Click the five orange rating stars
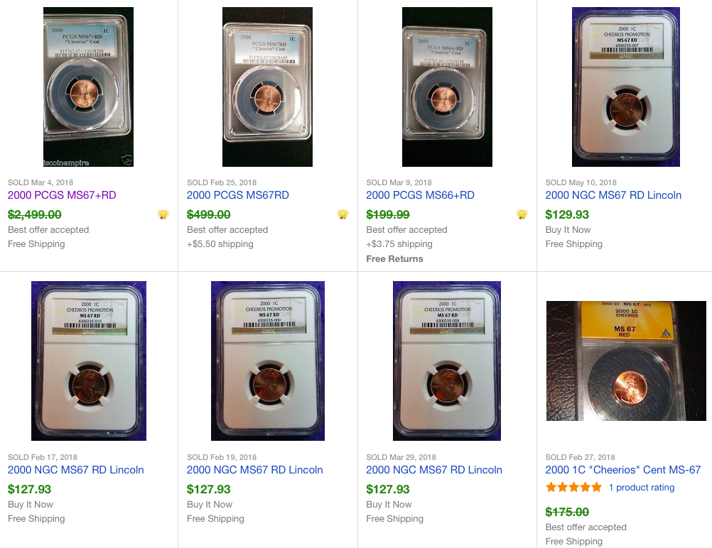Viewport: 712px width, 548px height. point(573,488)
